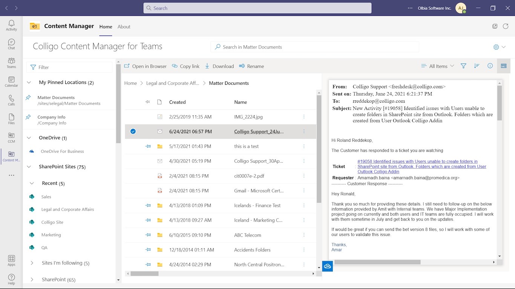This screenshot has width=515, height=289.
Task: Open the Apps store icon
Action: click(x=11, y=261)
